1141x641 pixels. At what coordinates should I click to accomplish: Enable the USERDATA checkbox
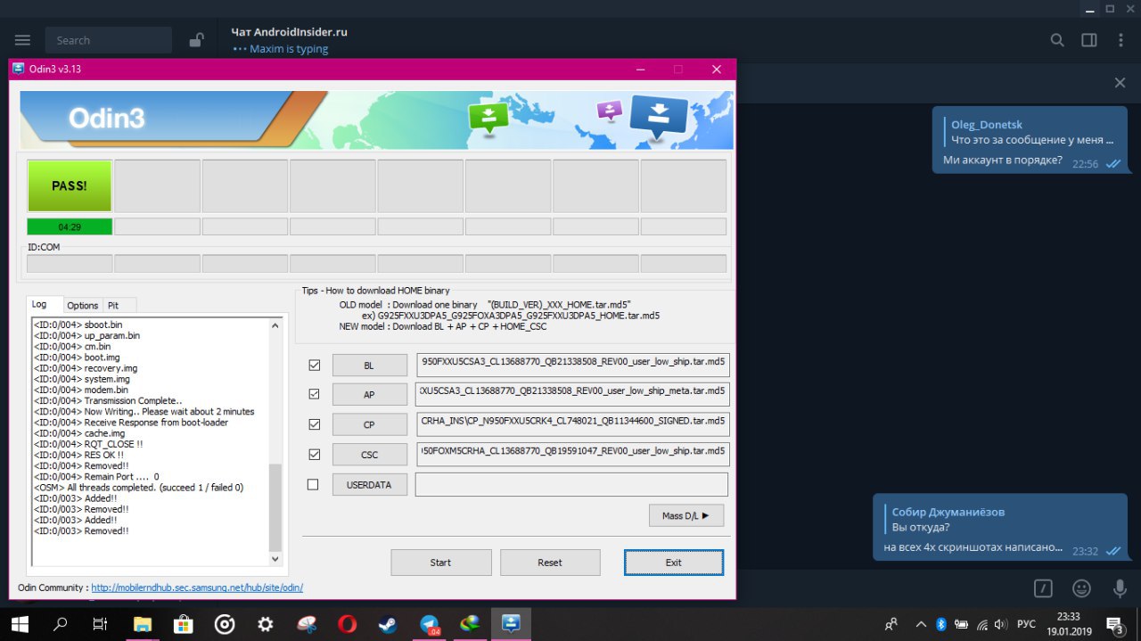tap(313, 485)
